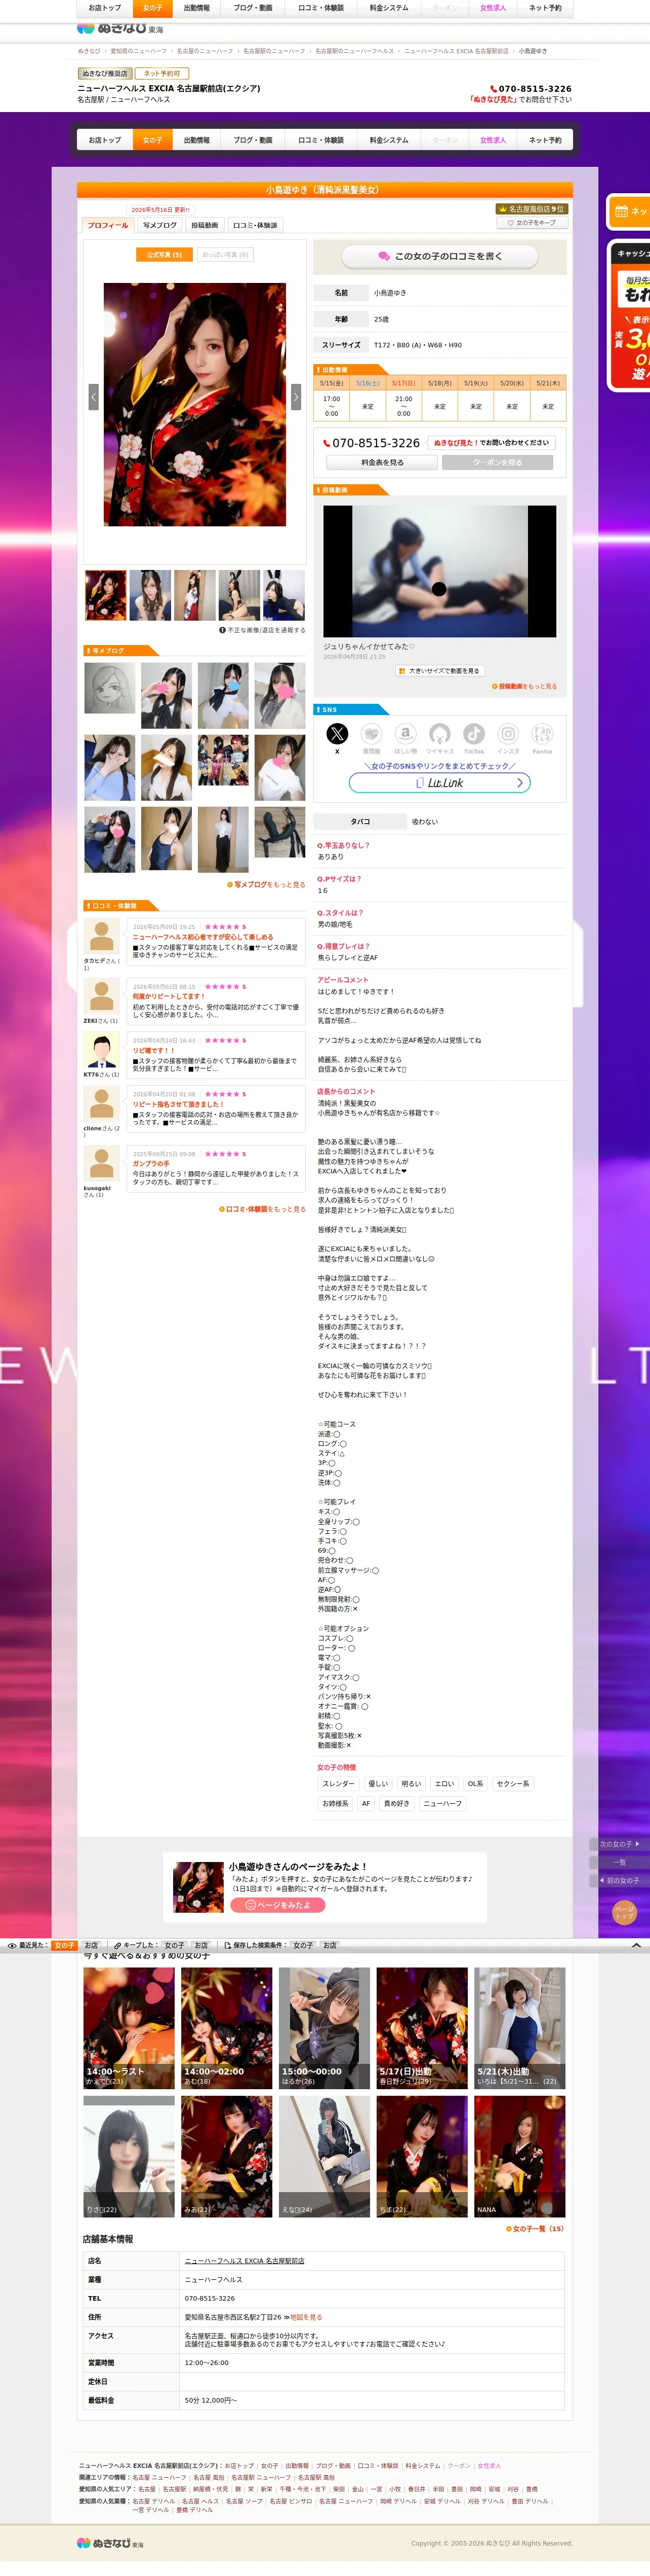Go to 次の女の子 from side panel

pyautogui.click(x=619, y=1844)
